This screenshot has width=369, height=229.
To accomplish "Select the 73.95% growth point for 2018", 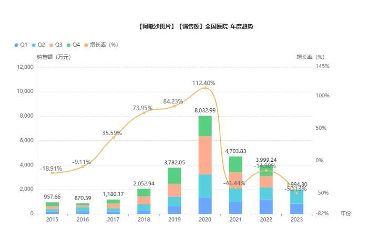I will click(x=144, y=113).
